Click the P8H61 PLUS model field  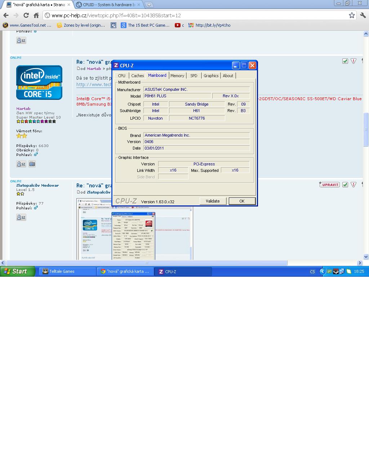177,96
